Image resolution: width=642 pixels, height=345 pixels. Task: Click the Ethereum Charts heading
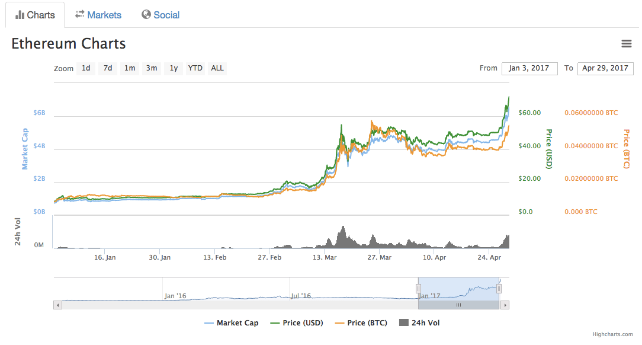[x=68, y=44]
